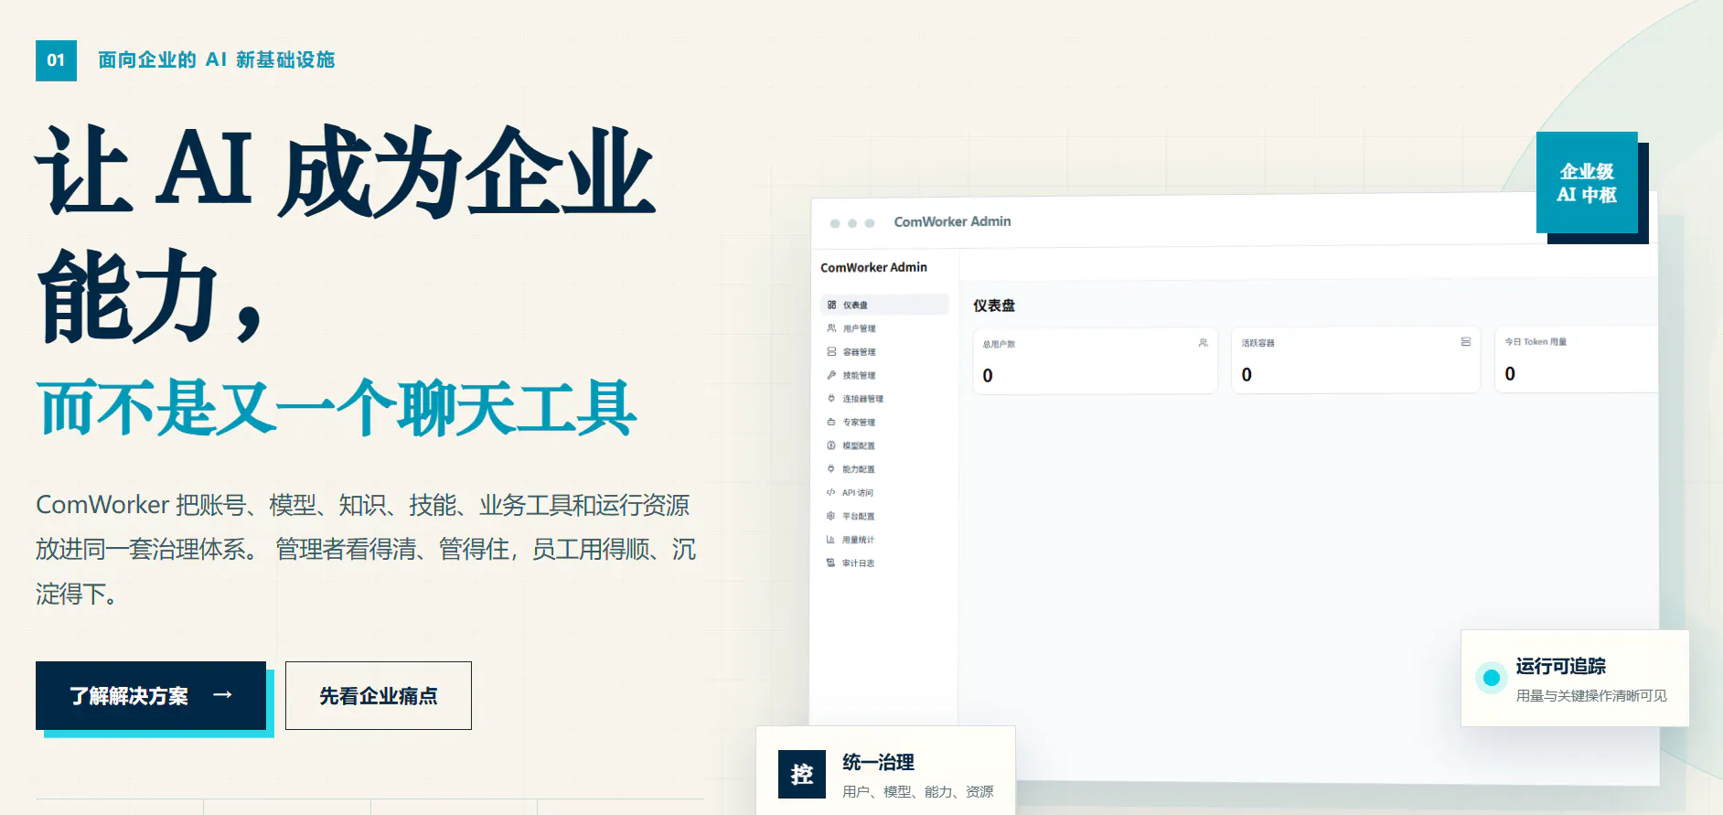Click the 运行可追踪 card title

pos(1560,666)
